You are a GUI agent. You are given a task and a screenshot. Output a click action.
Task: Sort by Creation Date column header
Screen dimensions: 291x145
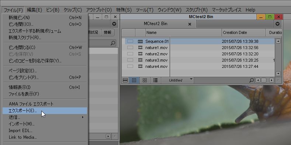click(243, 32)
